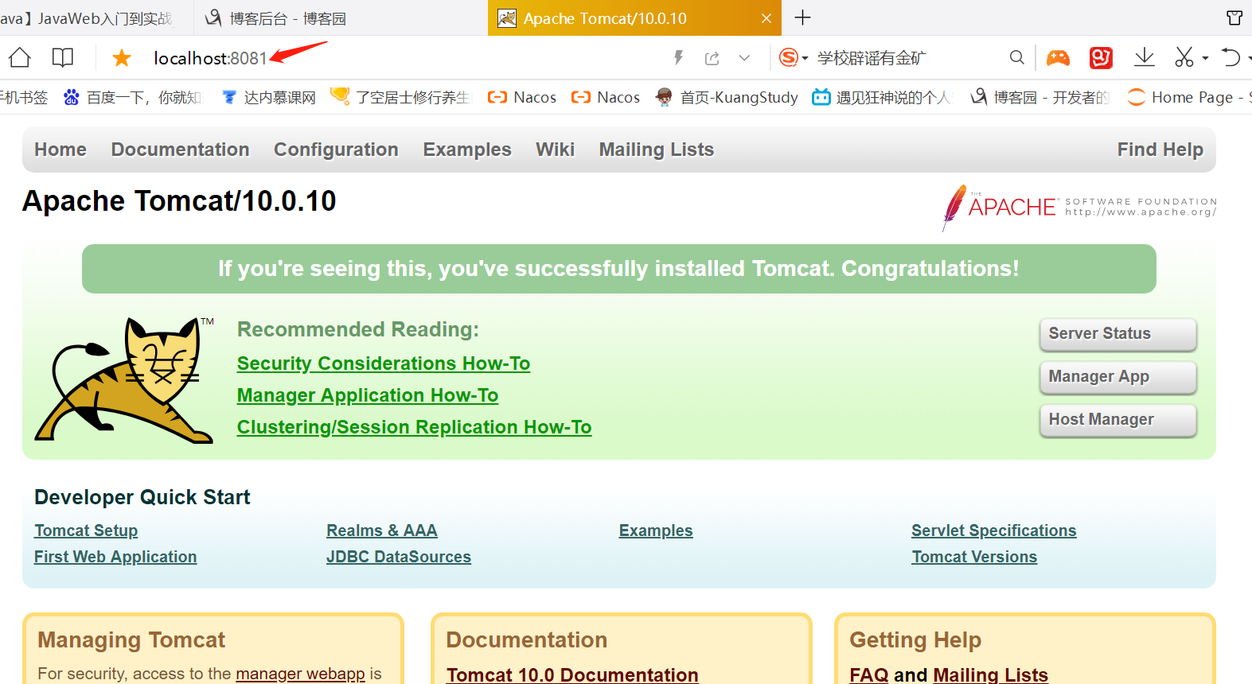Click the lightning speed-mode icon
This screenshot has height=684, width=1252.
[x=679, y=57]
